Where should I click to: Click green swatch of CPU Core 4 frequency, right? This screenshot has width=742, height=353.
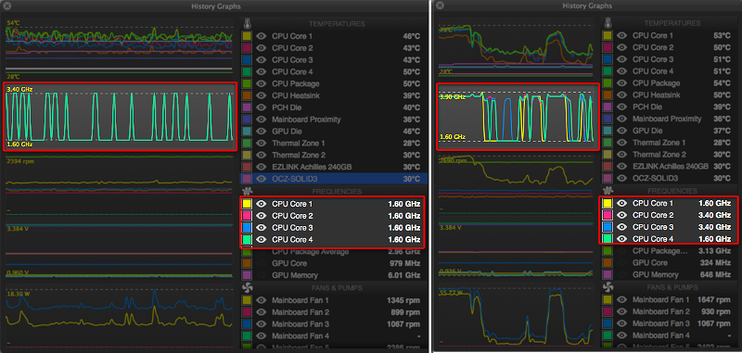(x=608, y=239)
